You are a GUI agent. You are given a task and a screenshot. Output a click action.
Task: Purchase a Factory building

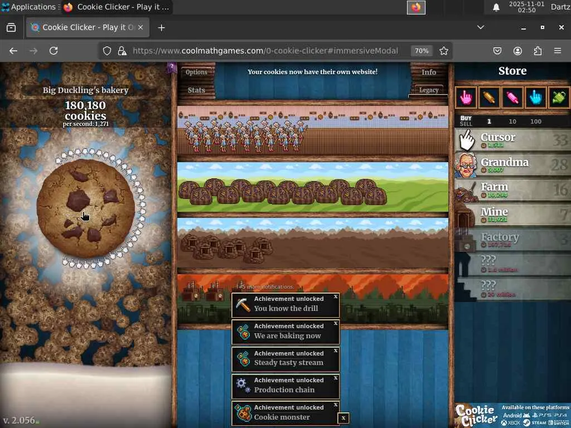pos(513,240)
